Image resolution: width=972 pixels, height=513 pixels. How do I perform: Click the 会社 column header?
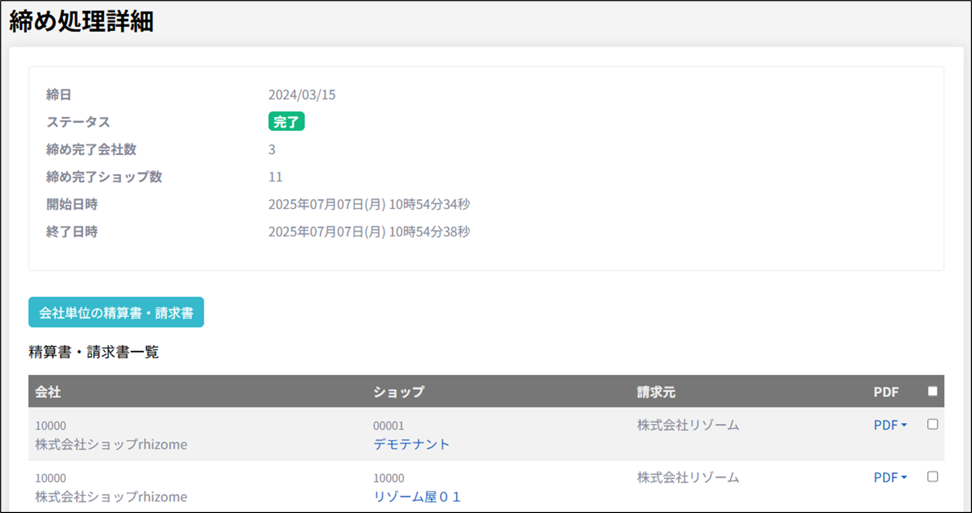click(48, 392)
